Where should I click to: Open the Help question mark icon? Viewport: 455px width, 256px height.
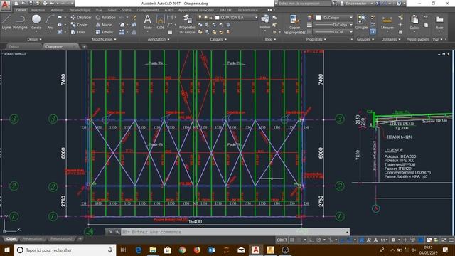[399, 4]
